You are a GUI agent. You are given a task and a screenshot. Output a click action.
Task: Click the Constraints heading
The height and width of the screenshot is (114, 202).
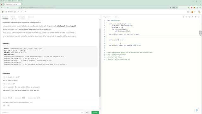tap(6, 73)
